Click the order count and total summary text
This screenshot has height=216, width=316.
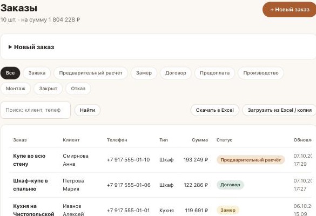point(41,20)
